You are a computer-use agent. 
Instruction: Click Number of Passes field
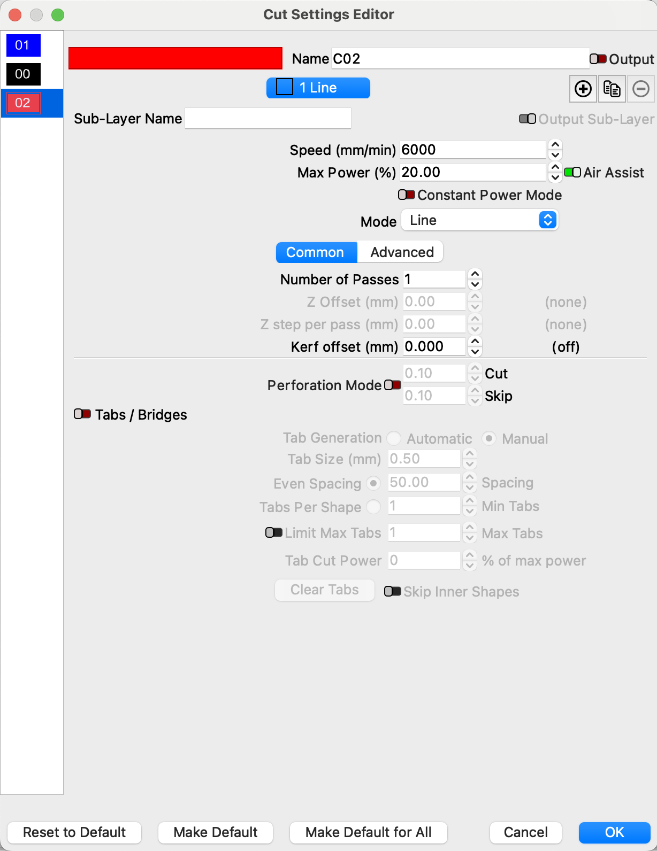(x=434, y=279)
